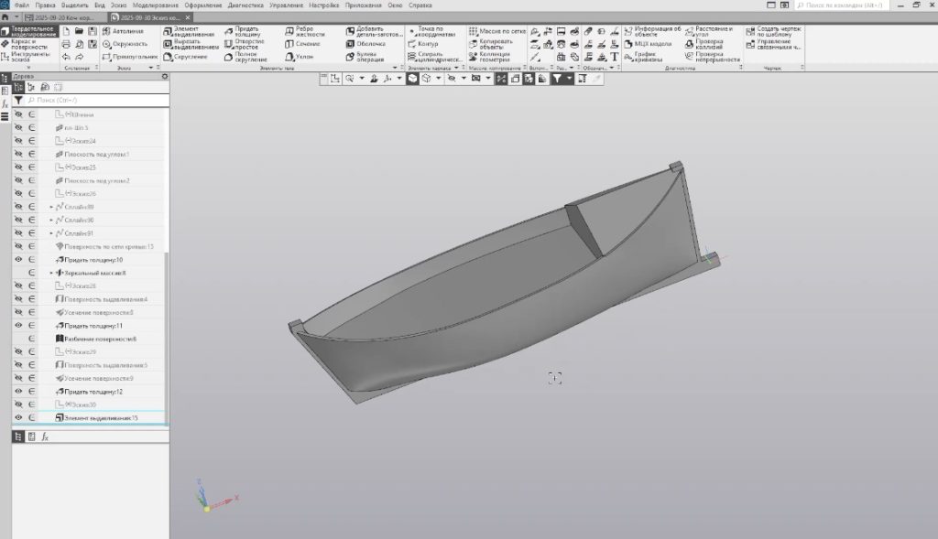
Task: Hide Элемент выдавливания:15 via eye icon
Action: coord(18,417)
